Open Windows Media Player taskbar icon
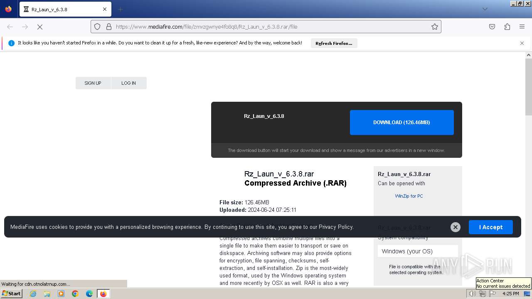The width and height of the screenshot is (532, 299). coord(61,294)
